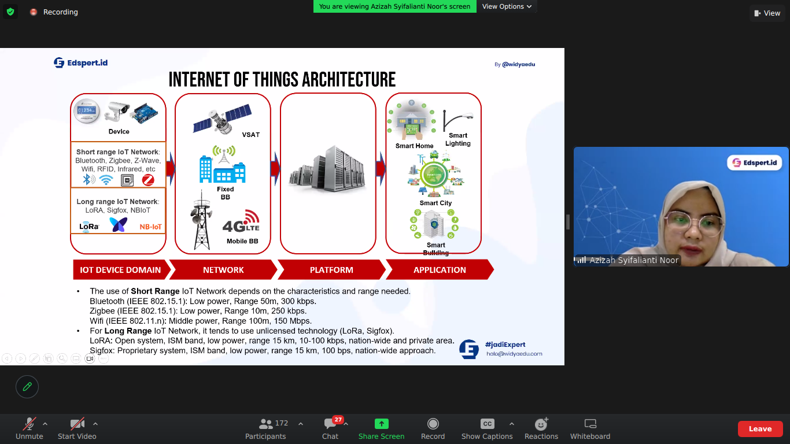Click the @widyaedu handle text
The width and height of the screenshot is (790, 444).
click(x=518, y=64)
